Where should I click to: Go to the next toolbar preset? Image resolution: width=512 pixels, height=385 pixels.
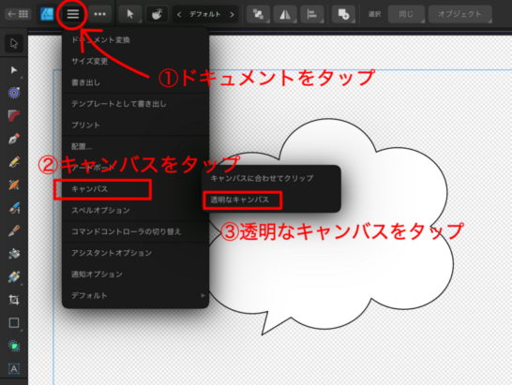(232, 14)
